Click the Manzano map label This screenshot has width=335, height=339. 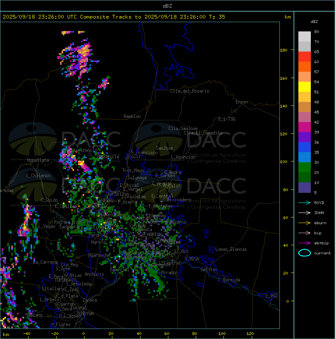point(34,315)
